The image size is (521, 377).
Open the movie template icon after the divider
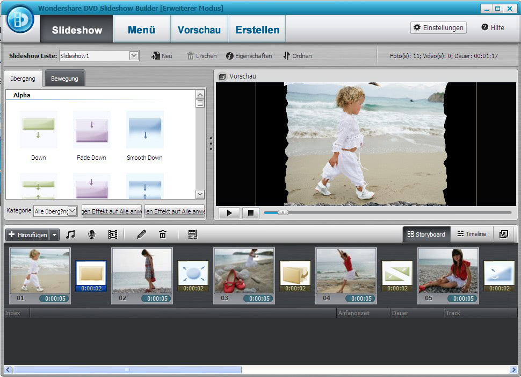click(192, 234)
